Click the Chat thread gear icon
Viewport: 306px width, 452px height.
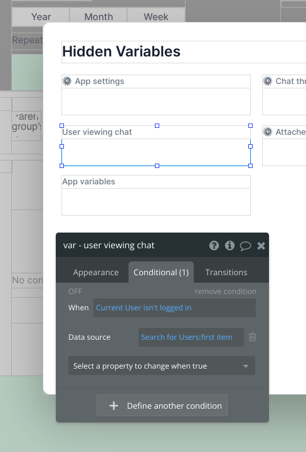(268, 81)
